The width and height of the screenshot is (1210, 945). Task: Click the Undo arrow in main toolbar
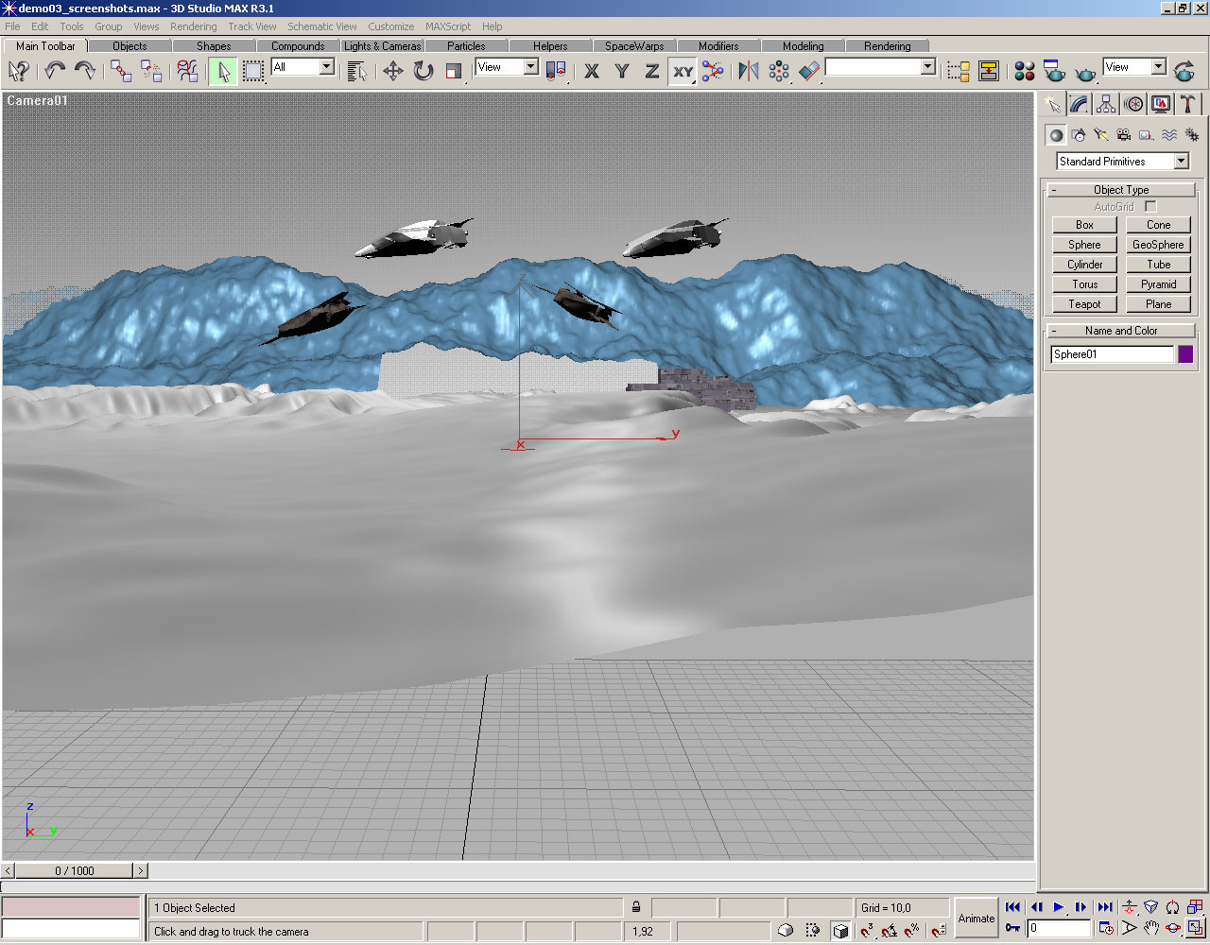[55, 71]
